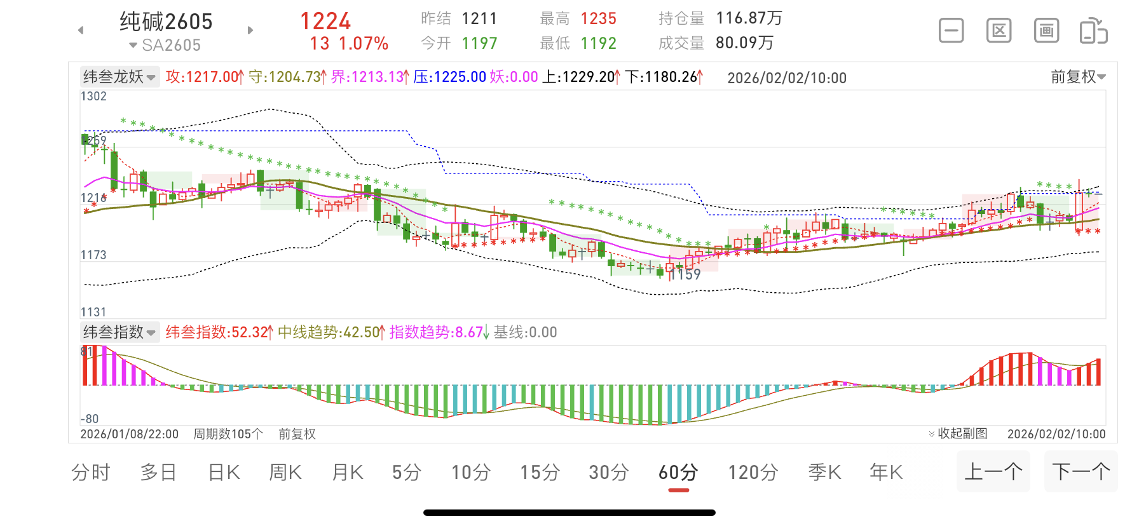The width and height of the screenshot is (1139, 526).
Task: Choose the 周K weekly chart tab
Action: 285,472
